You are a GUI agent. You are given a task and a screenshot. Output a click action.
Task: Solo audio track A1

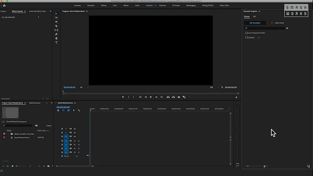pyautogui.click(x=79, y=141)
